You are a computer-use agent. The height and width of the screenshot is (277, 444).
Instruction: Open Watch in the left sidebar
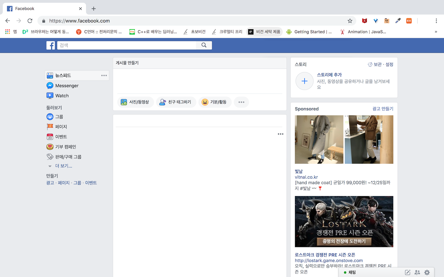tap(62, 96)
